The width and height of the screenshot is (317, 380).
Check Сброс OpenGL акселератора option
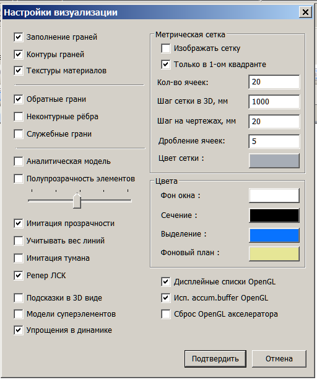pyautogui.click(x=166, y=314)
